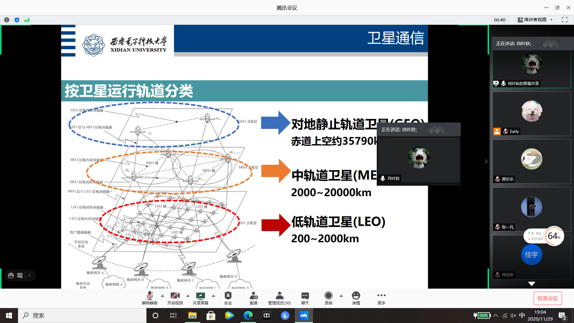Check network signal status icon
Image resolution: width=574 pixels, height=323 pixels.
click(27, 20)
